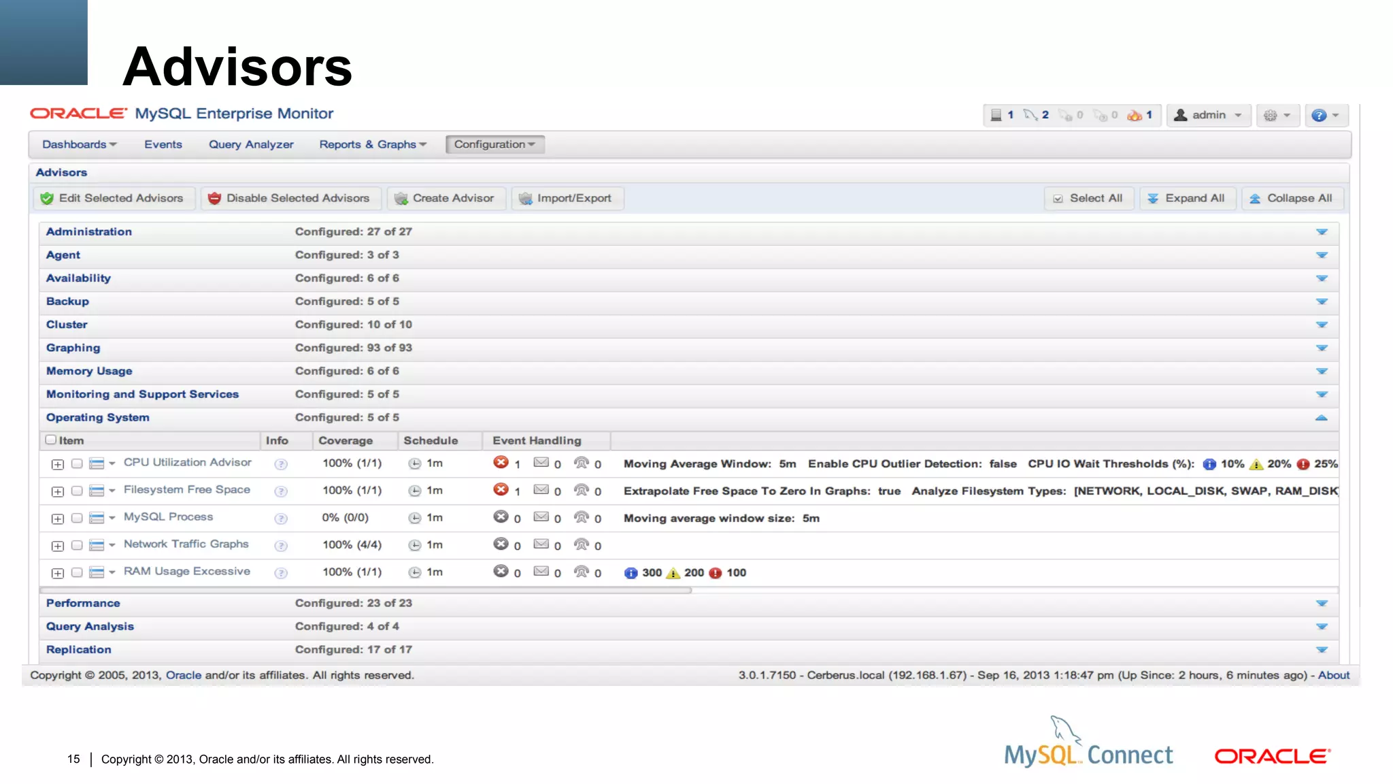1393x784 pixels.
Task: Click the CPU Utilization Advisor email notification icon
Action: pyautogui.click(x=541, y=462)
